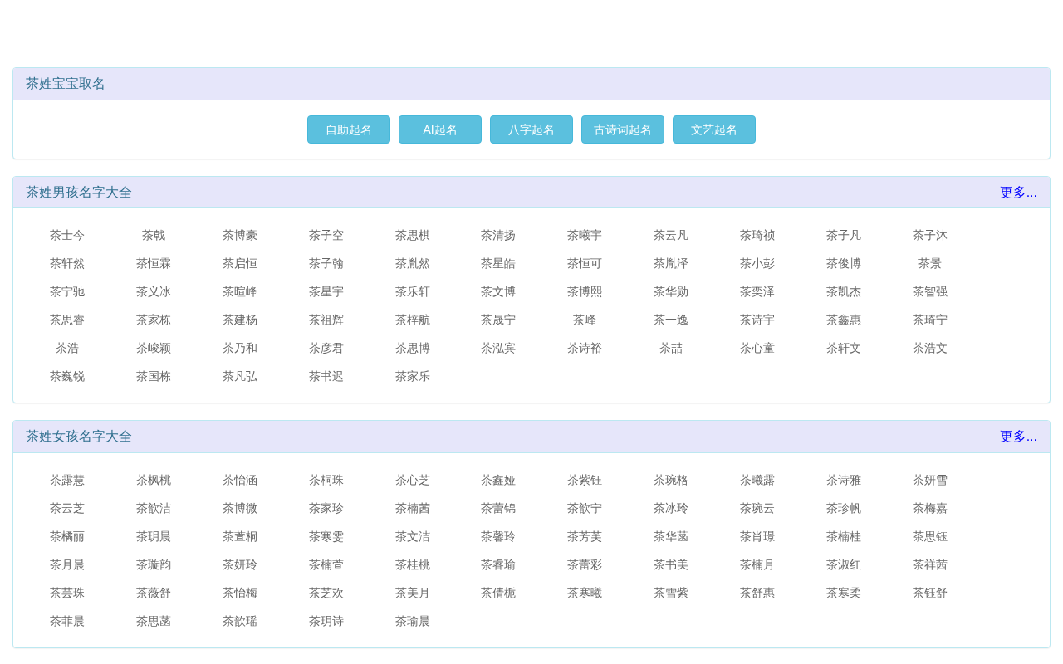Click the 自助起名 button
The width and height of the screenshot is (1063, 664).
[349, 129]
